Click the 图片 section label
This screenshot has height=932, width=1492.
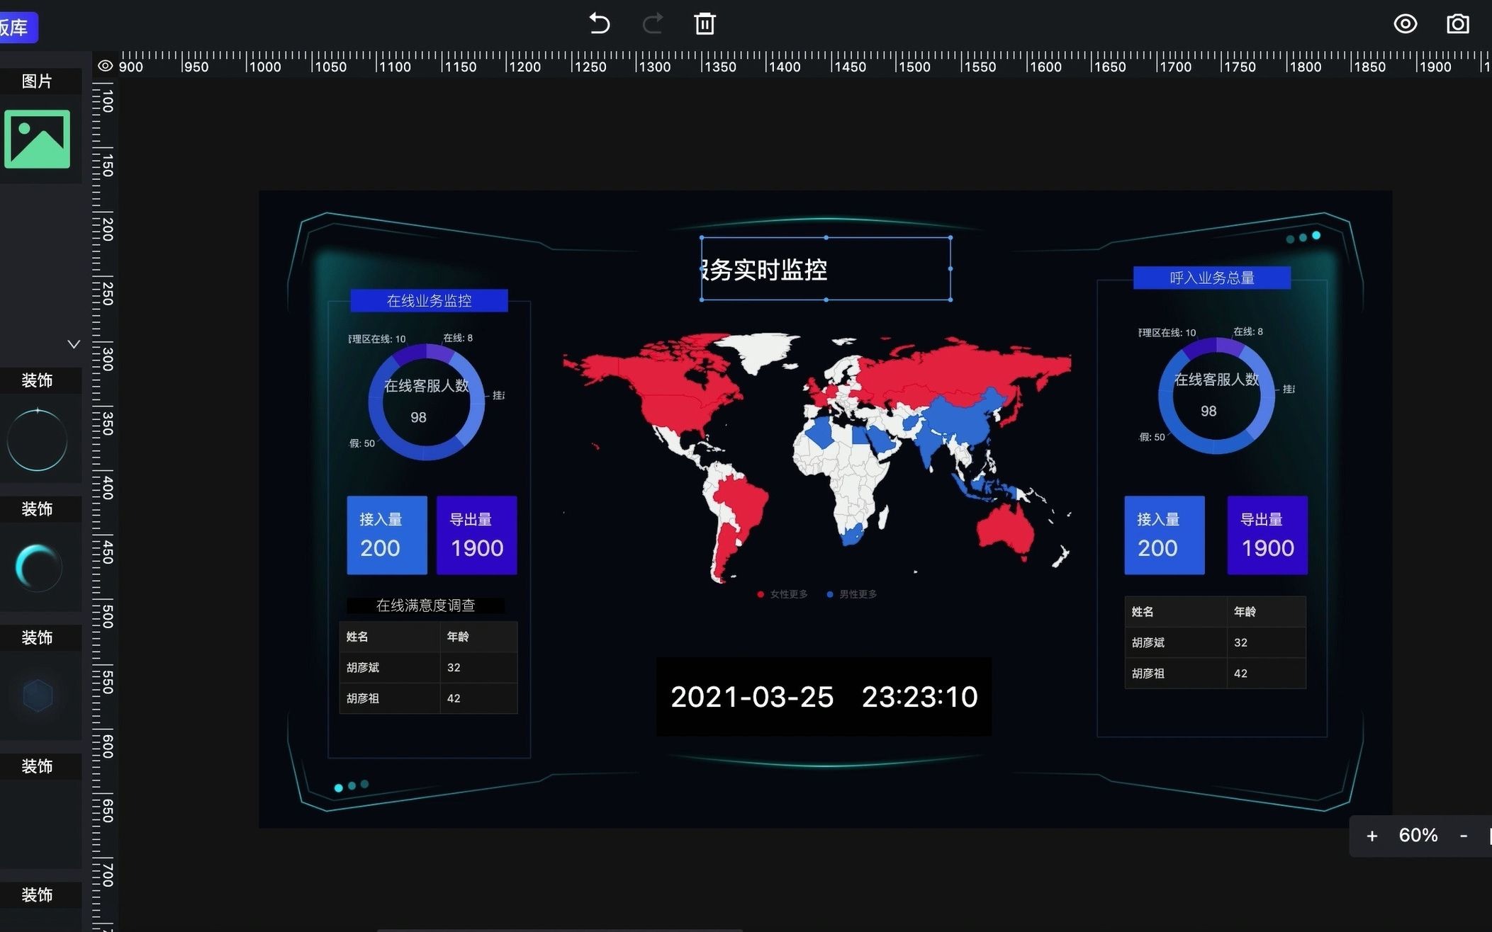point(37,81)
